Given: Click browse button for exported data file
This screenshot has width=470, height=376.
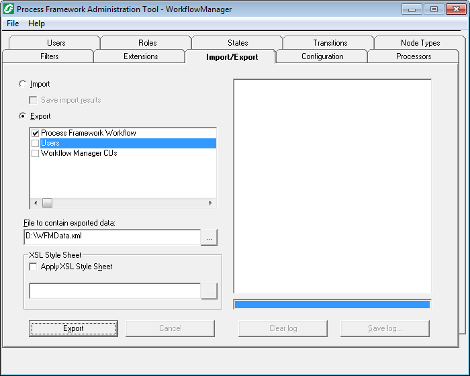Looking at the screenshot, I should [209, 237].
